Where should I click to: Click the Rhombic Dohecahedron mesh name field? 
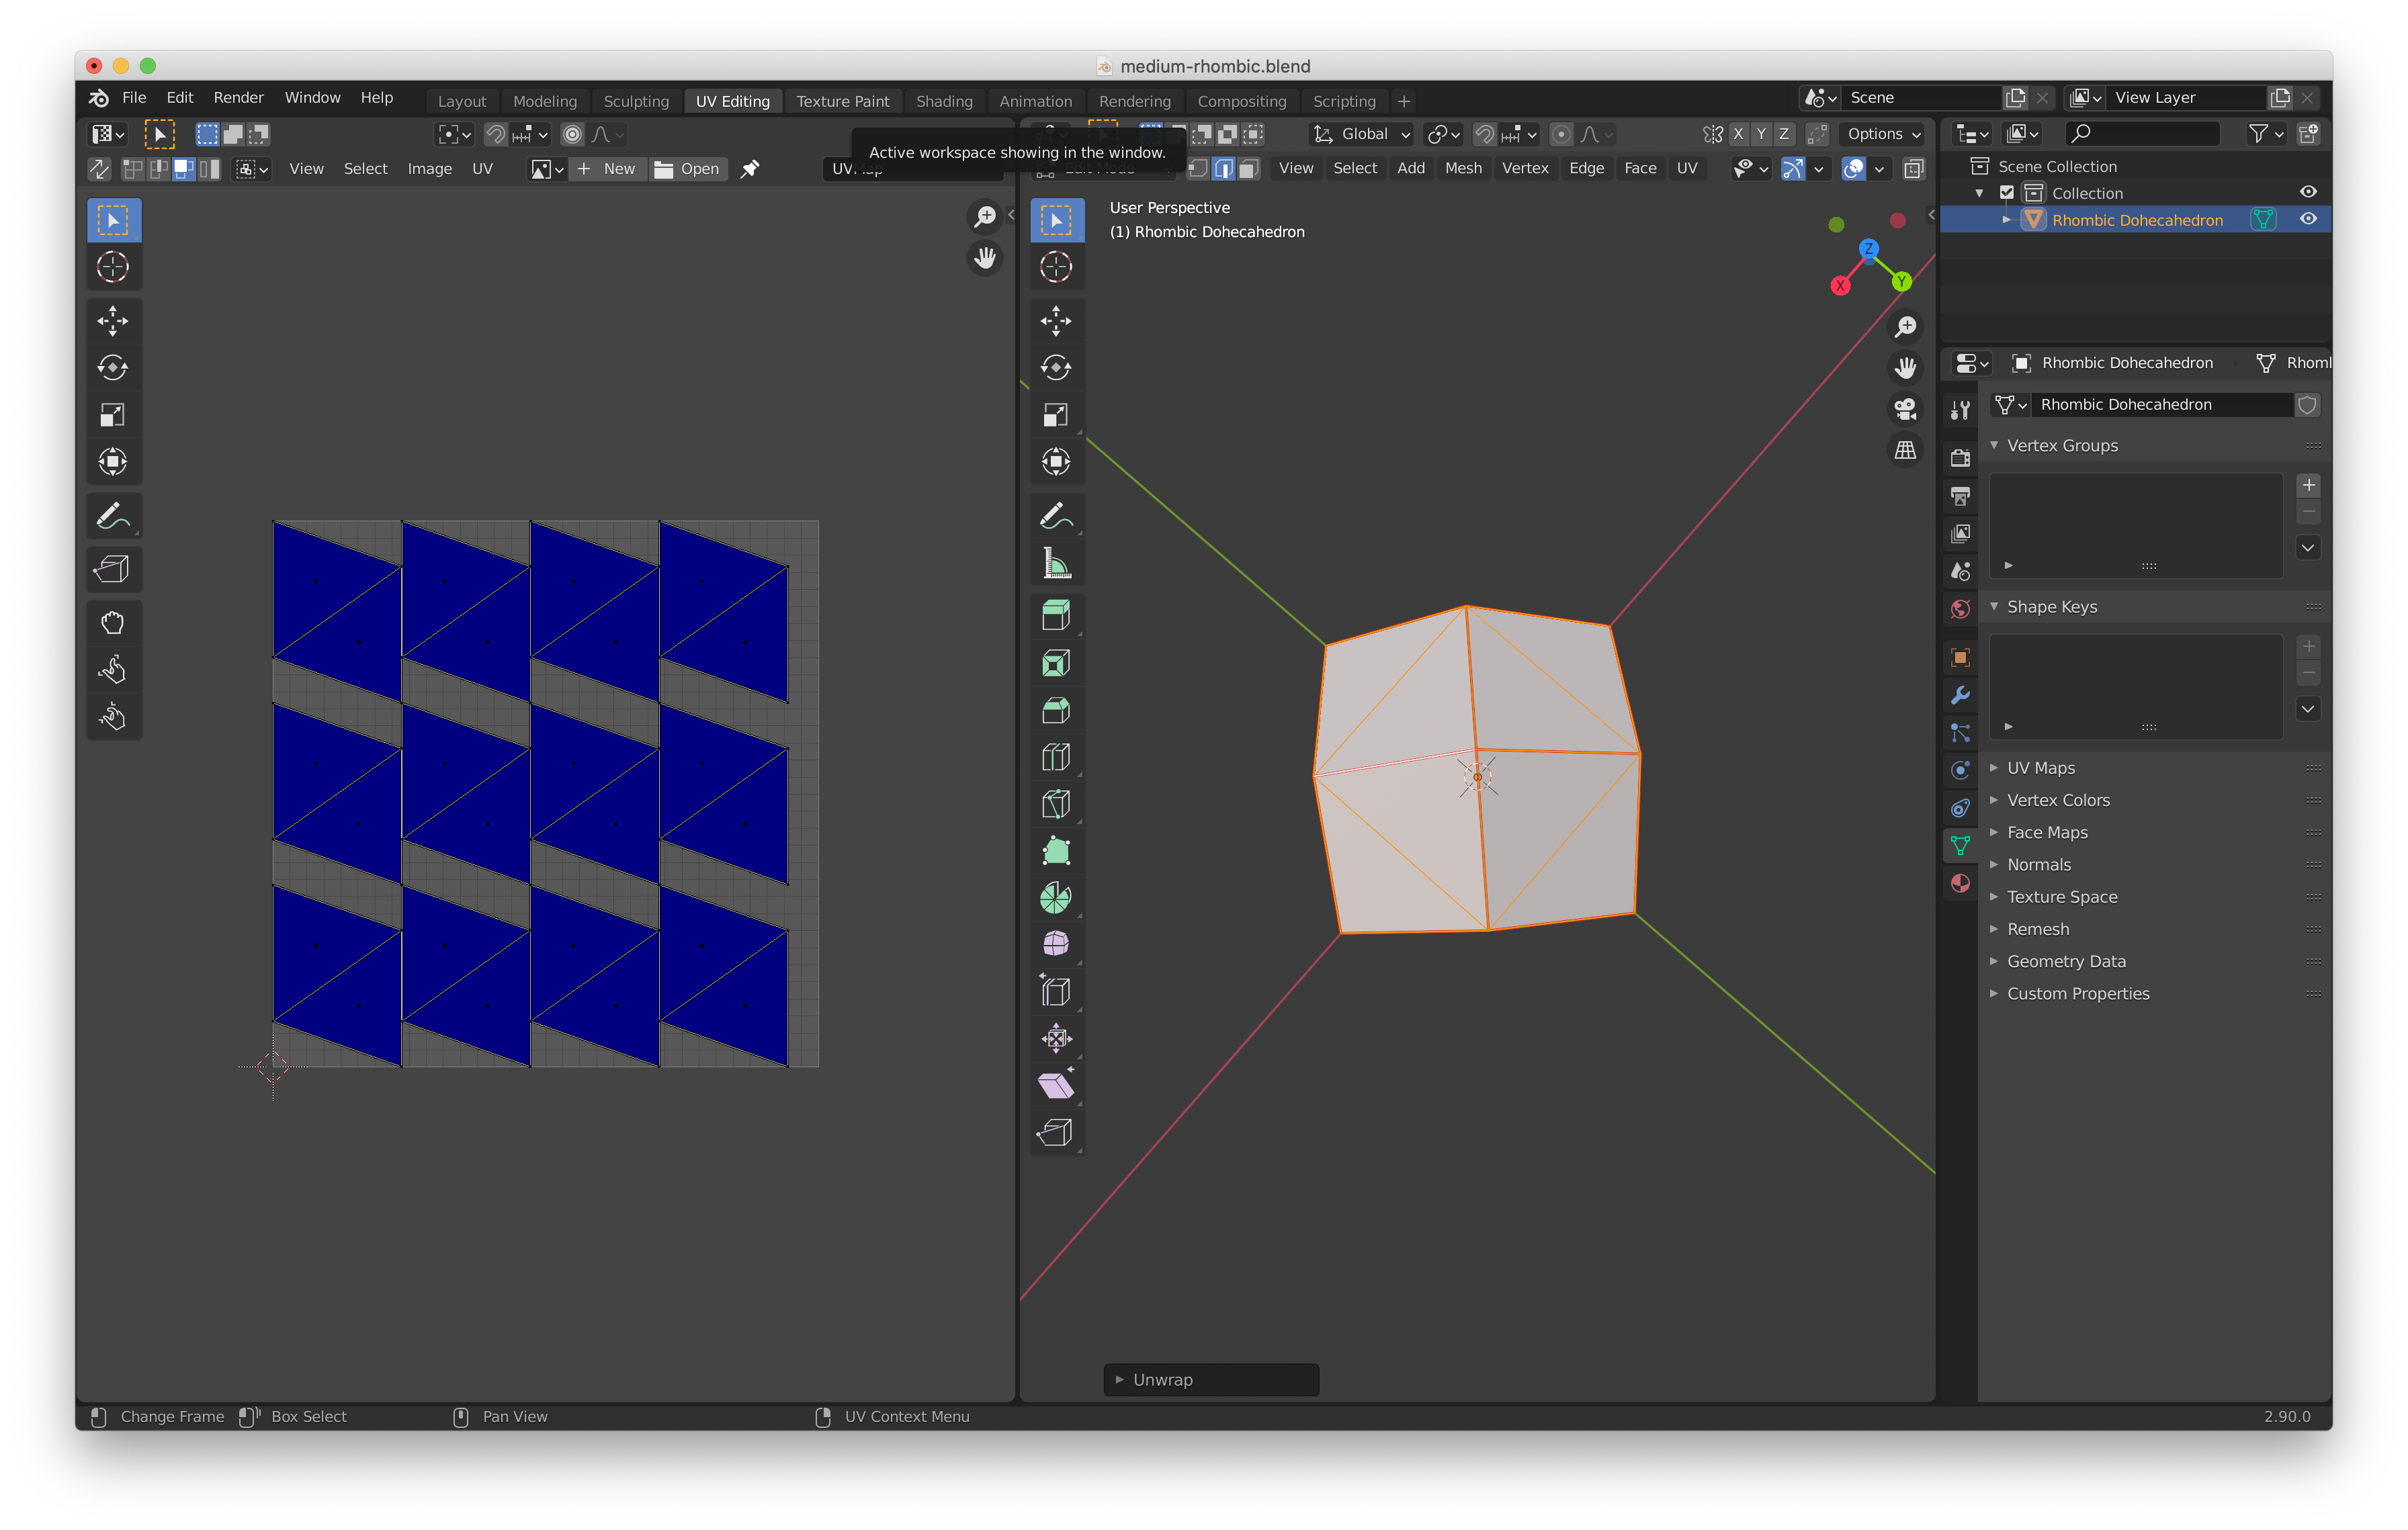pyautogui.click(x=2160, y=405)
